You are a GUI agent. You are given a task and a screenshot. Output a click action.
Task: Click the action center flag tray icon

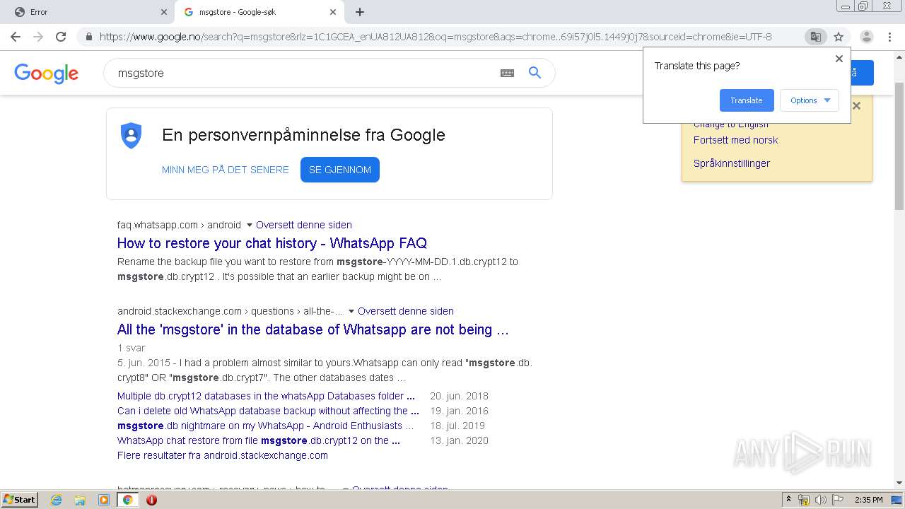pos(836,500)
